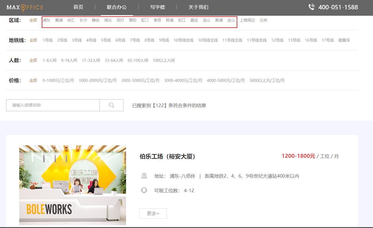Filter by 松江 district
373x228 pixels.
click(182, 20)
